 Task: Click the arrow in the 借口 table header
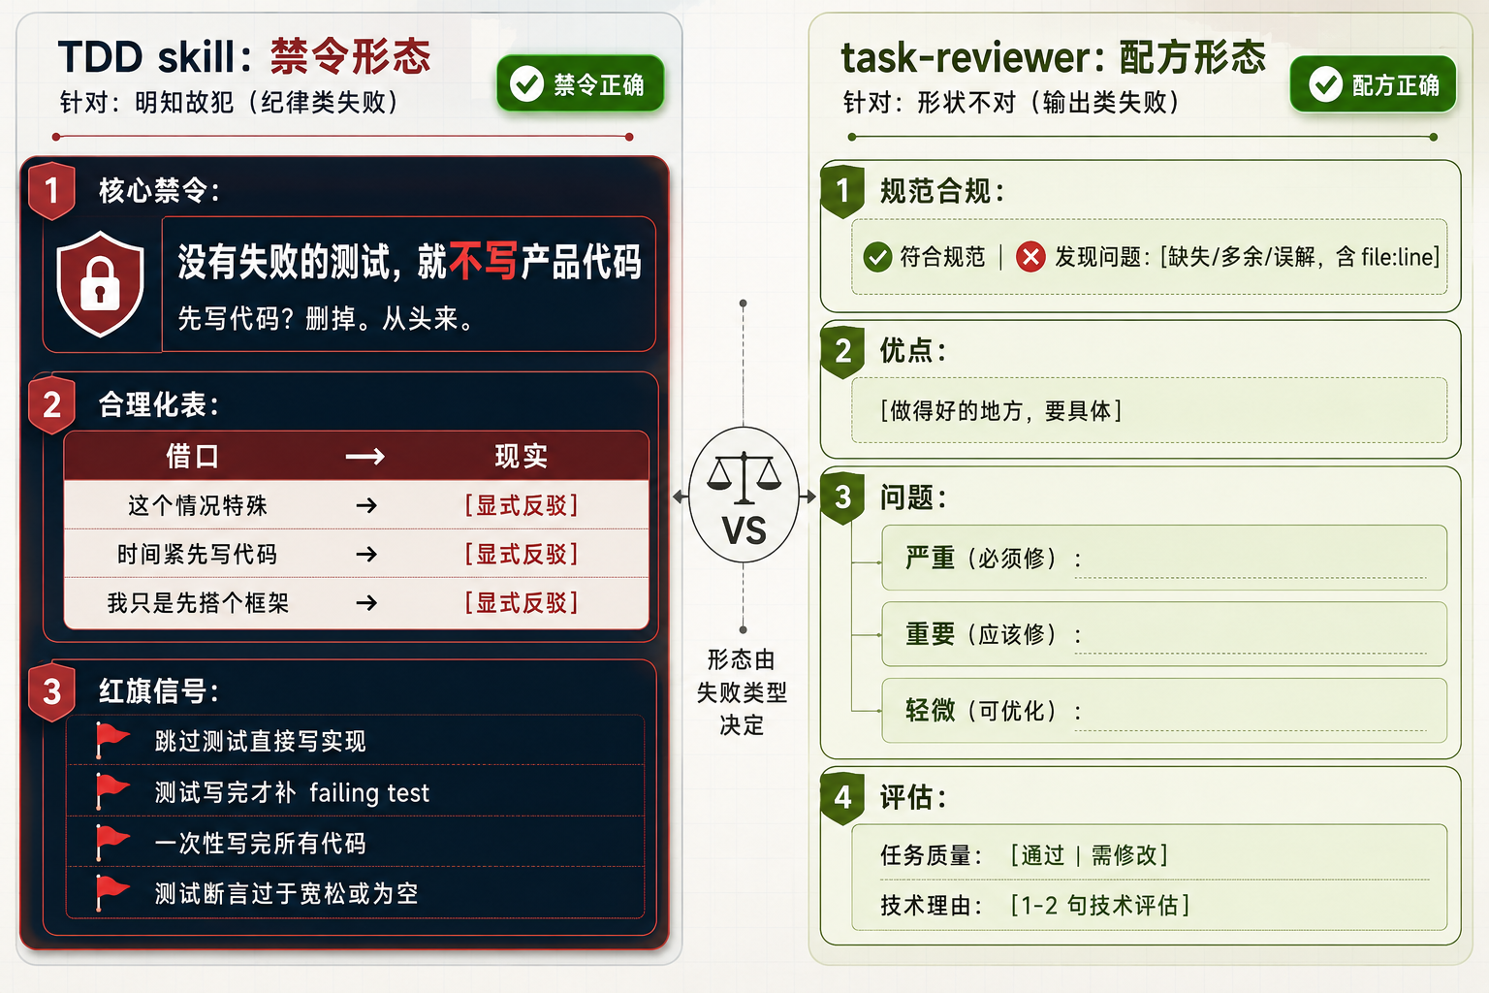(x=365, y=456)
